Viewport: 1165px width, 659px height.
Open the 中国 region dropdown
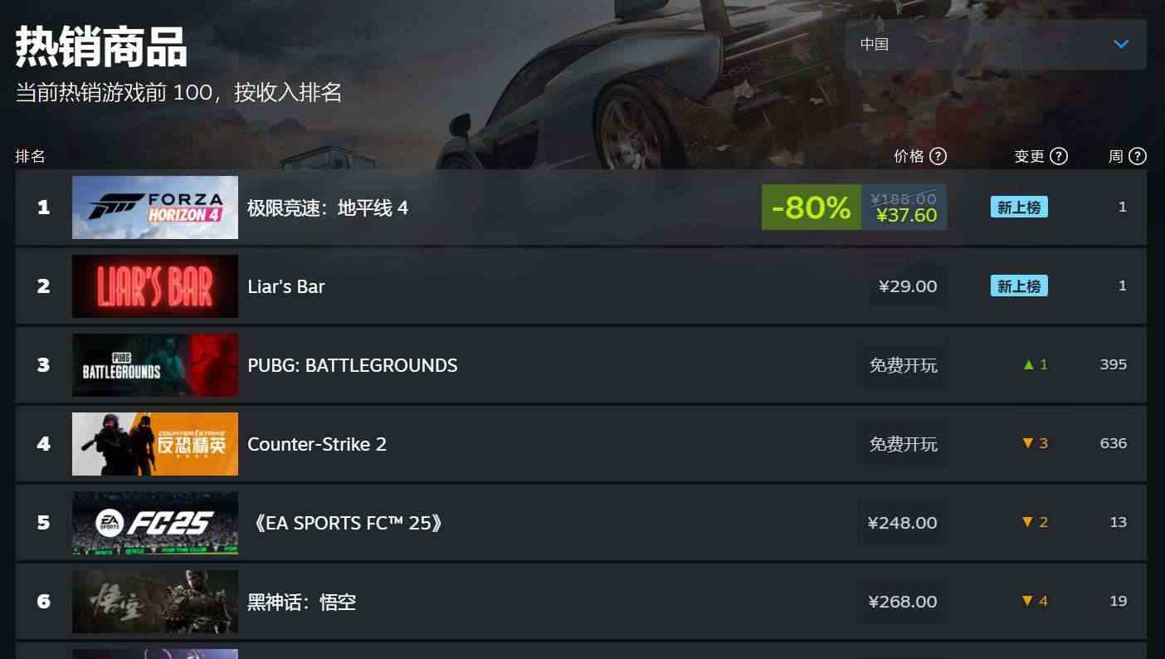pyautogui.click(x=996, y=44)
